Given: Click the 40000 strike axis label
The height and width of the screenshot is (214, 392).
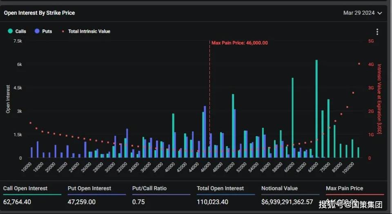Looking at the screenshot, I should [x=170, y=167].
